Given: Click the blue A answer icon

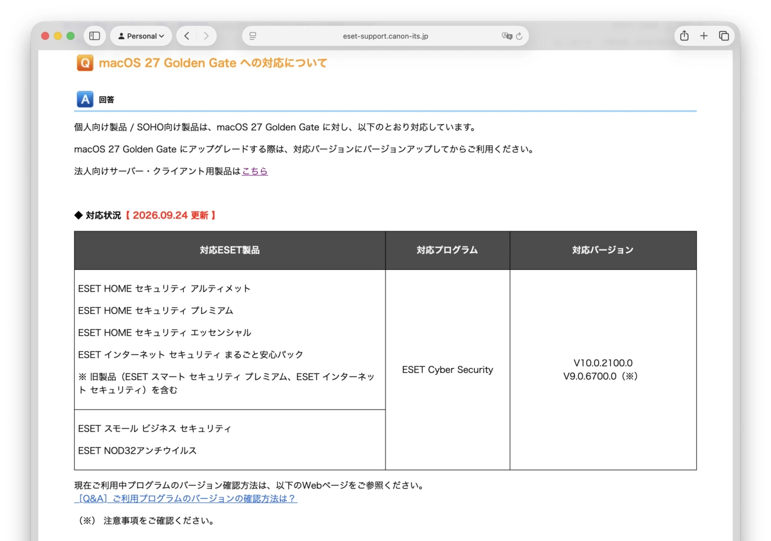Looking at the screenshot, I should tap(85, 99).
